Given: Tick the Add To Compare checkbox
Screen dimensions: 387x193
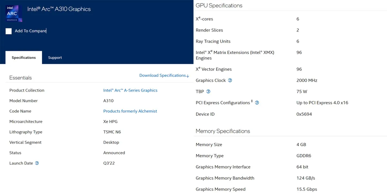Looking at the screenshot, I should (x=9, y=31).
